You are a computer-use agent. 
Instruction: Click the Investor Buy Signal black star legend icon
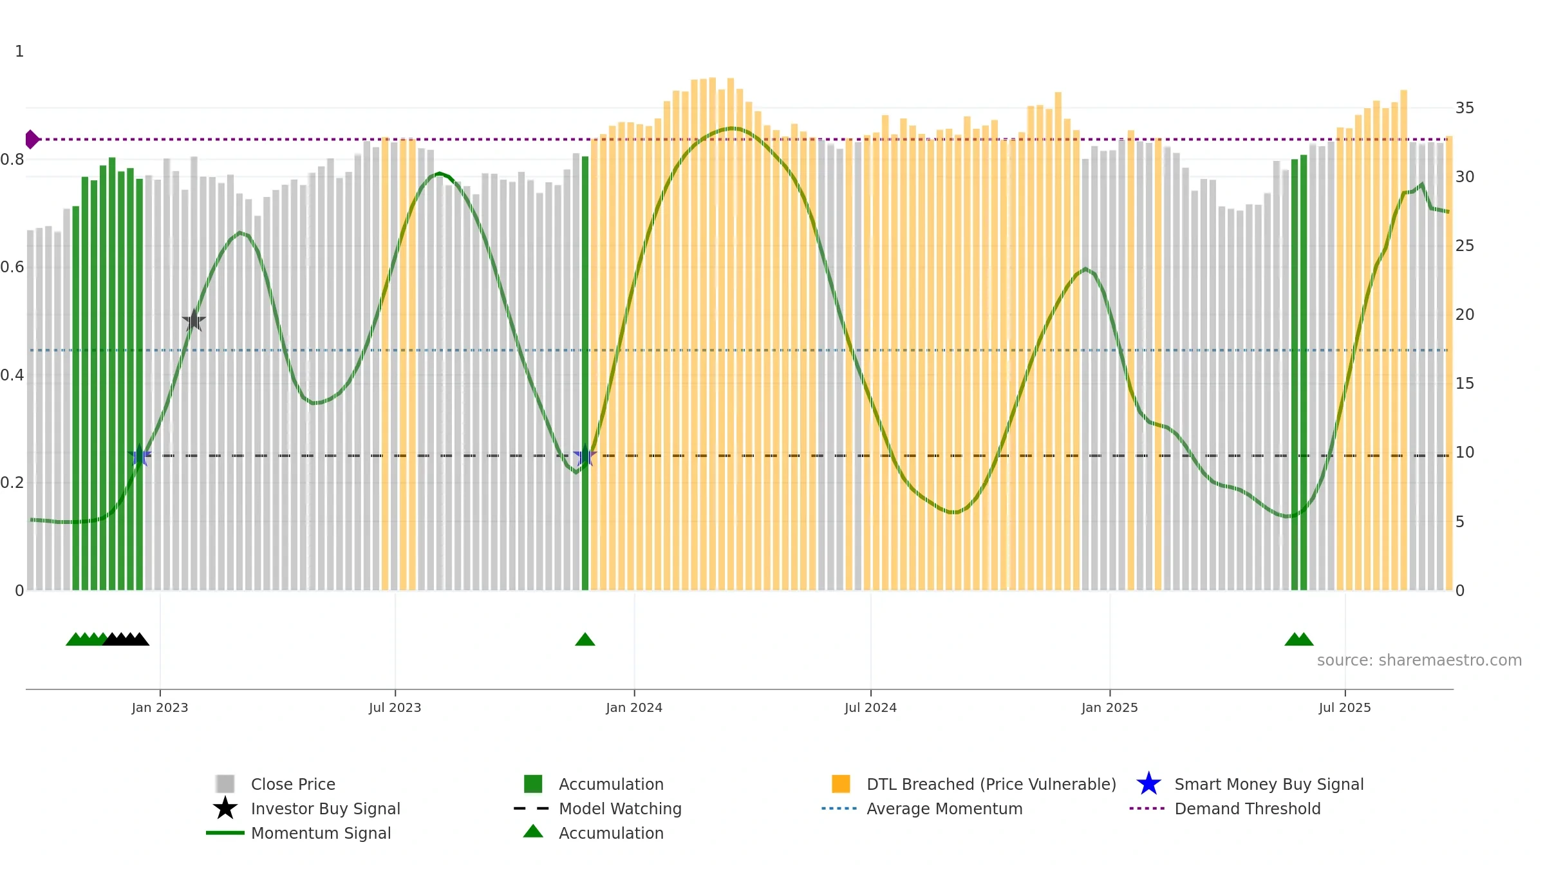(x=225, y=808)
